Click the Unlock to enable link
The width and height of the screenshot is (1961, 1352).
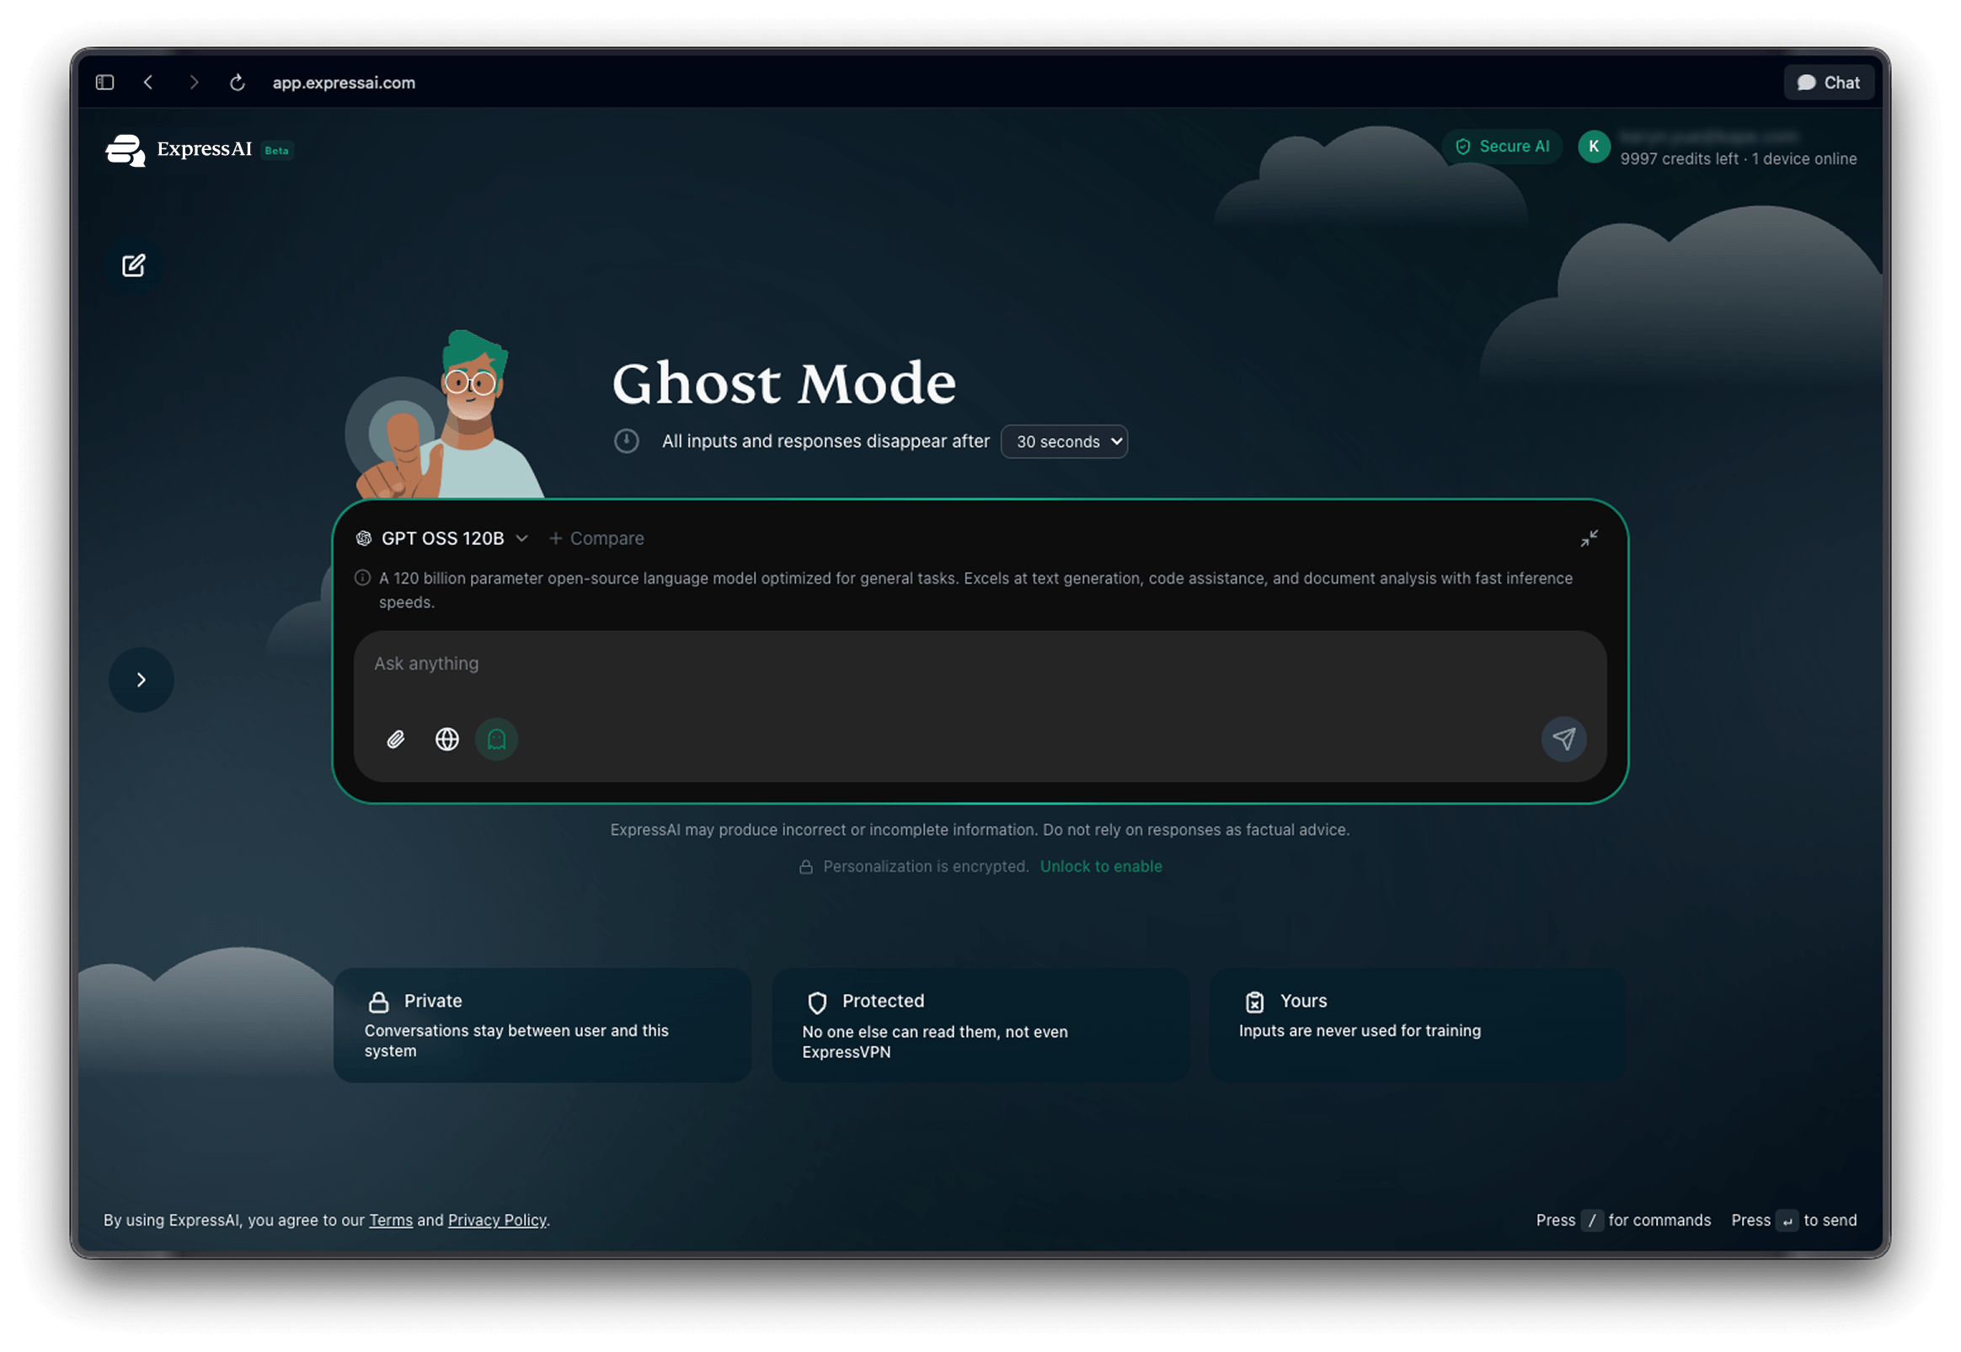1100,867
